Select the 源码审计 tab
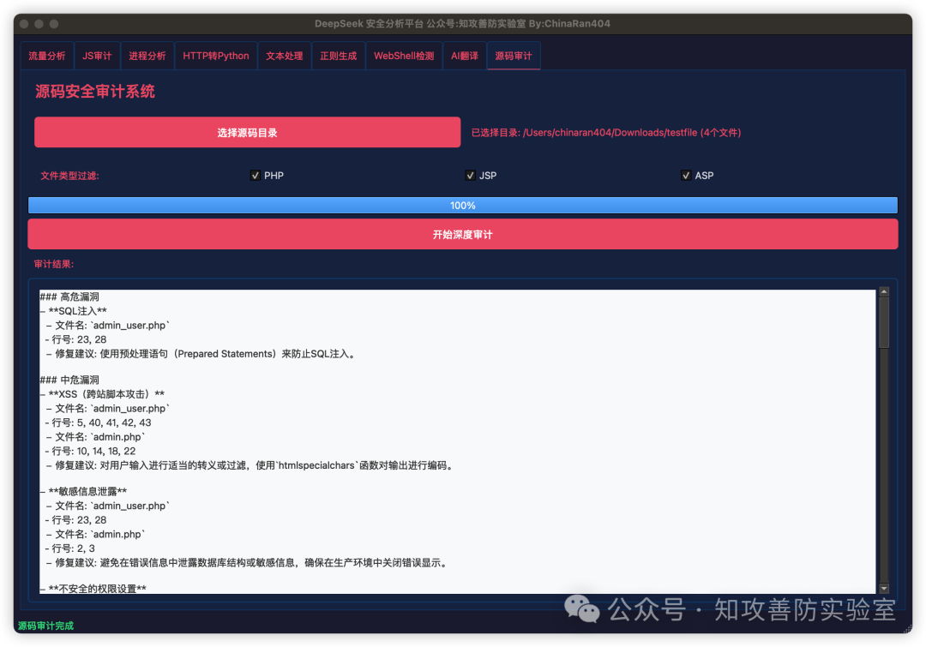Screen dimensions: 926x647 point(513,55)
